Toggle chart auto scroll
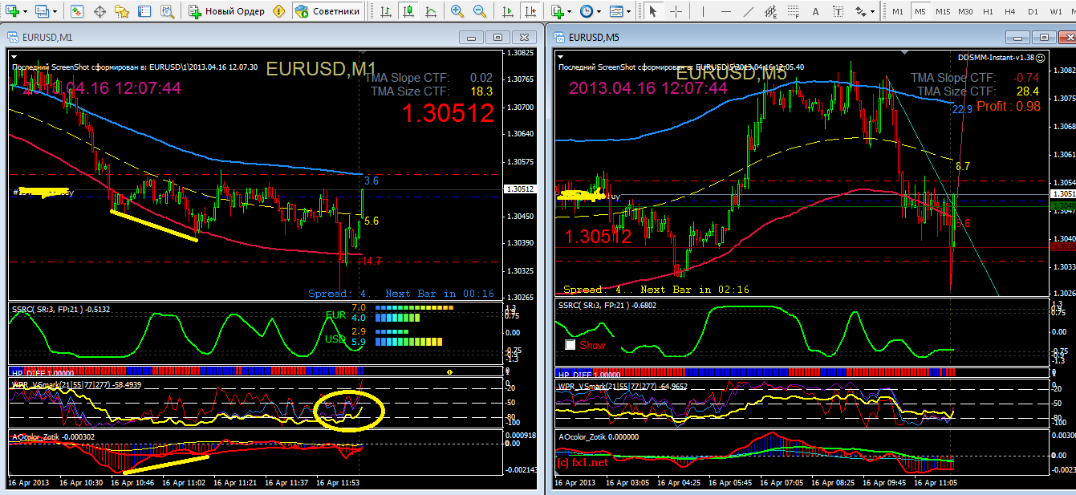The width and height of the screenshot is (1076, 495). click(x=508, y=11)
